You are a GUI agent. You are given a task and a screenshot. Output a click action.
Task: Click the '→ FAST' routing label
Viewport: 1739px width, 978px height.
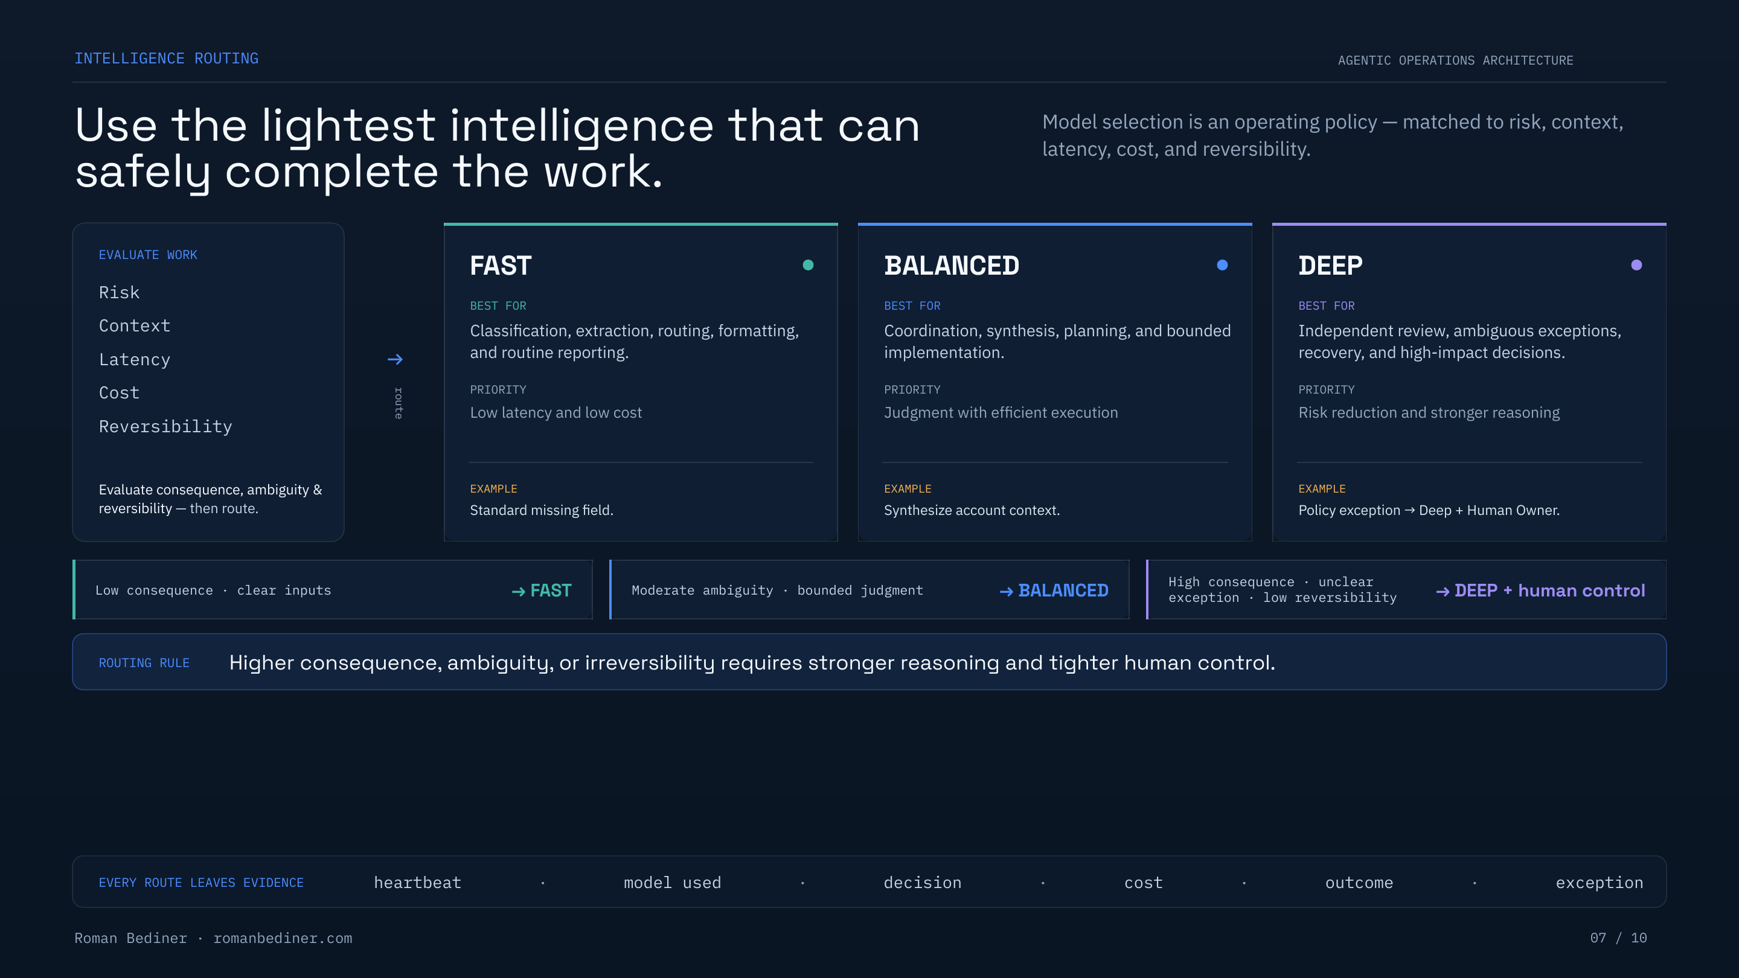(542, 590)
